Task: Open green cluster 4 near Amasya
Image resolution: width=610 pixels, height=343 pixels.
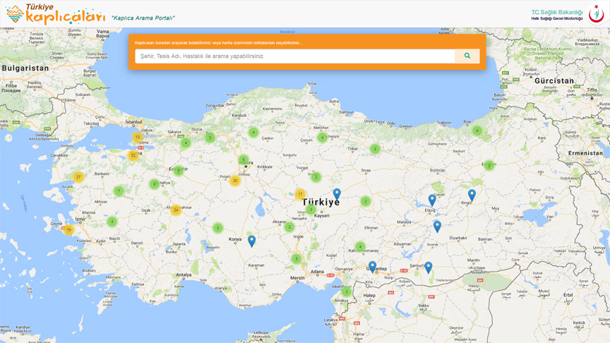Action: coord(322,138)
